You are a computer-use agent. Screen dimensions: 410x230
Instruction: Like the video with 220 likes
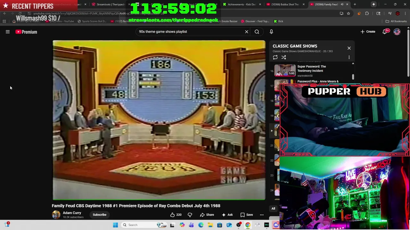pyautogui.click(x=176, y=215)
